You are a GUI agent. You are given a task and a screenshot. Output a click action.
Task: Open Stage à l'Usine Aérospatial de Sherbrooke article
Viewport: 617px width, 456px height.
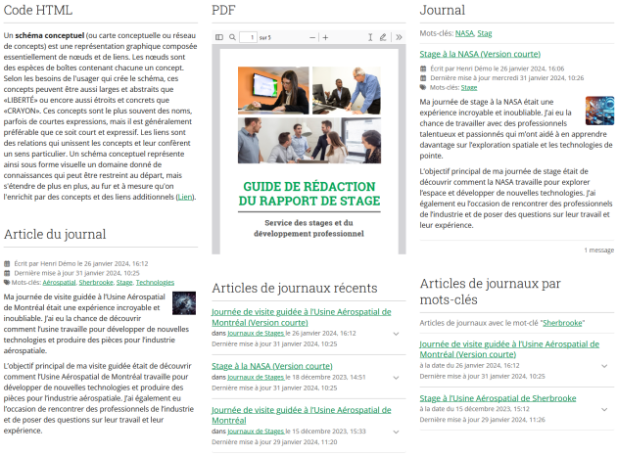[498, 398]
